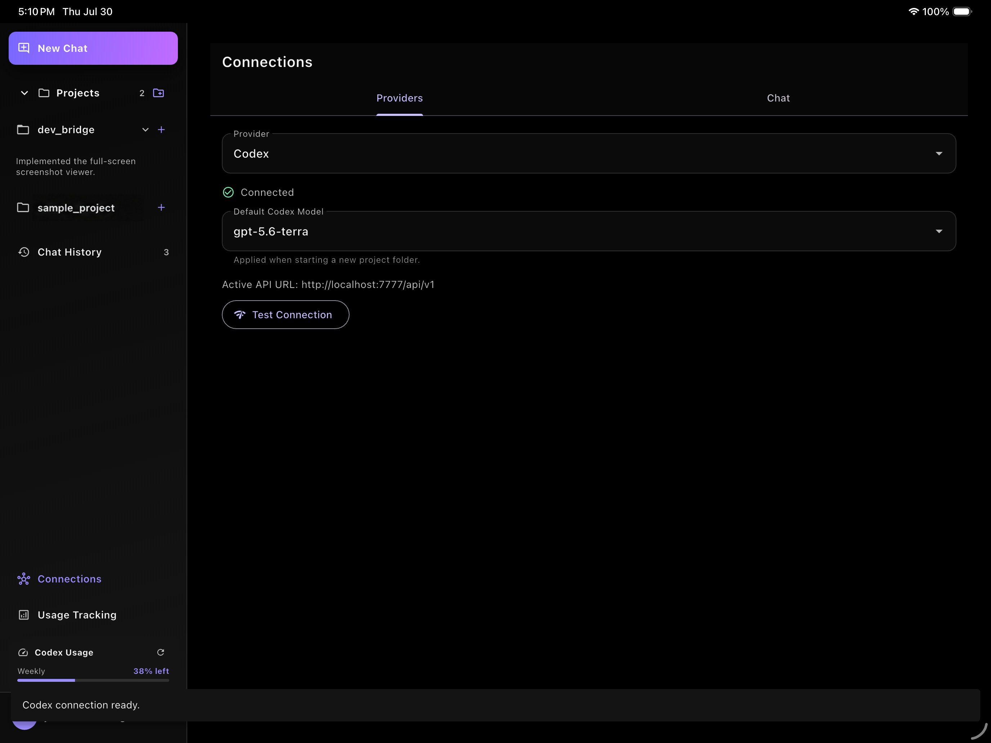Collapse the Projects section chevron

tap(24, 93)
